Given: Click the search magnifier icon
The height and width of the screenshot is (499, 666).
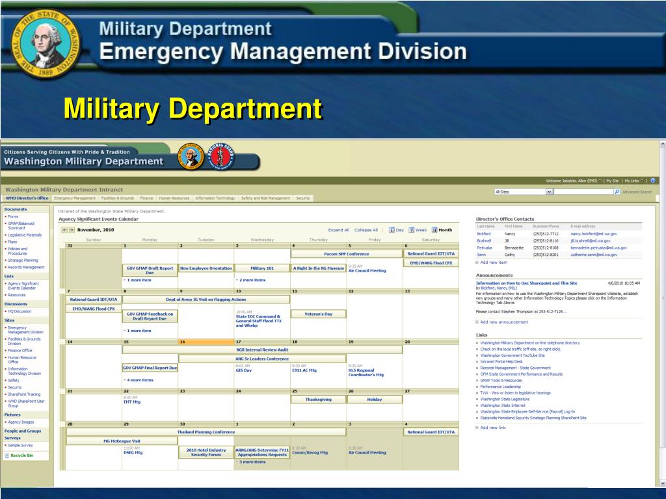Looking at the screenshot, I should [617, 192].
